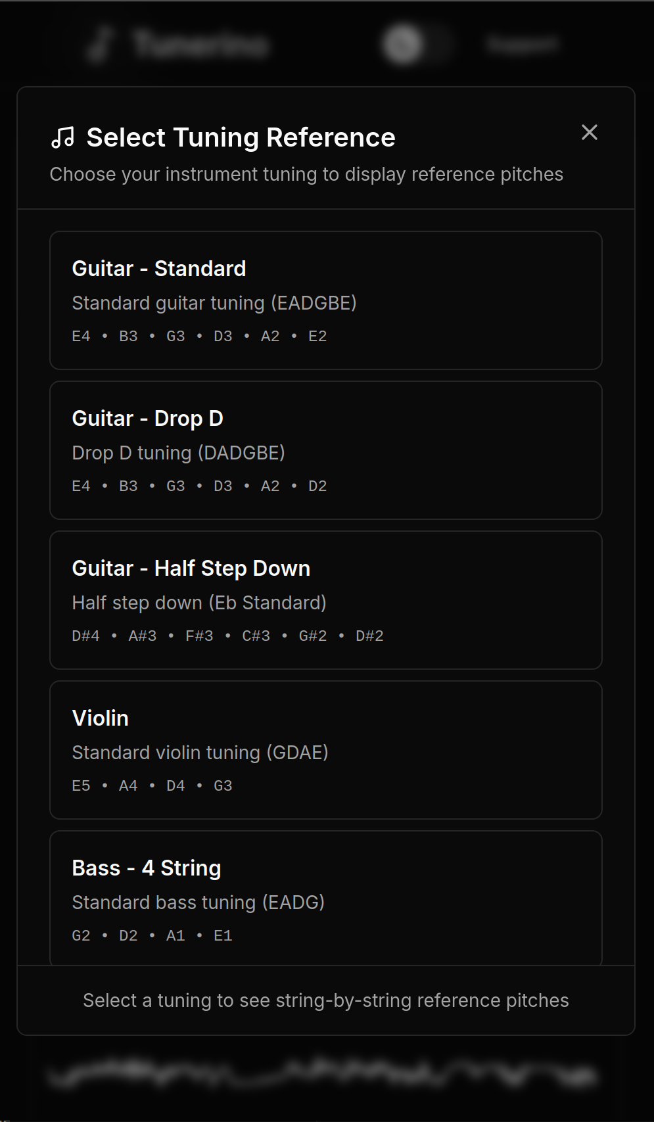
Task: Select the standard Violin tuning option
Action: [326, 749]
